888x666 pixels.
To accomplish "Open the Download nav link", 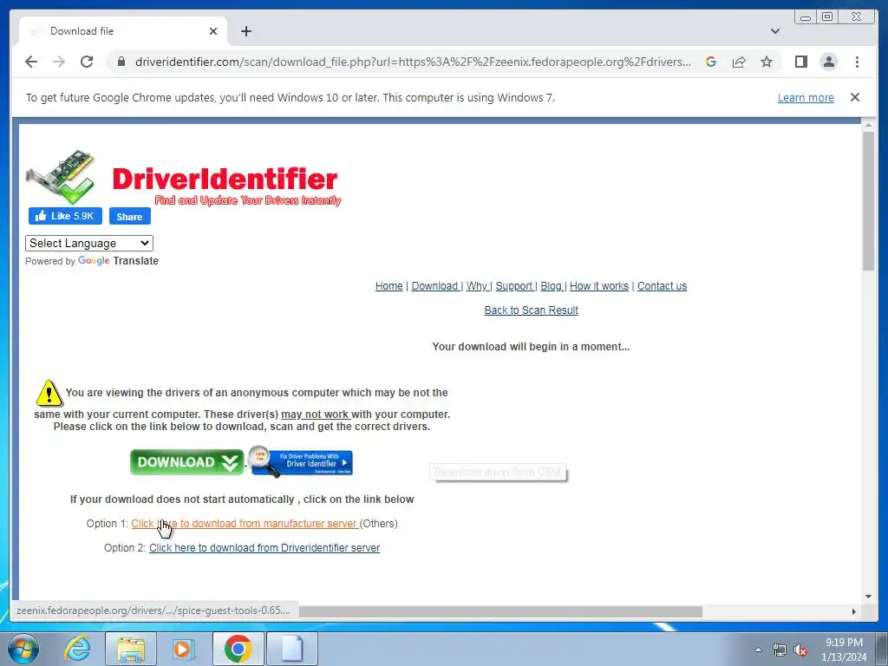I will point(434,286).
